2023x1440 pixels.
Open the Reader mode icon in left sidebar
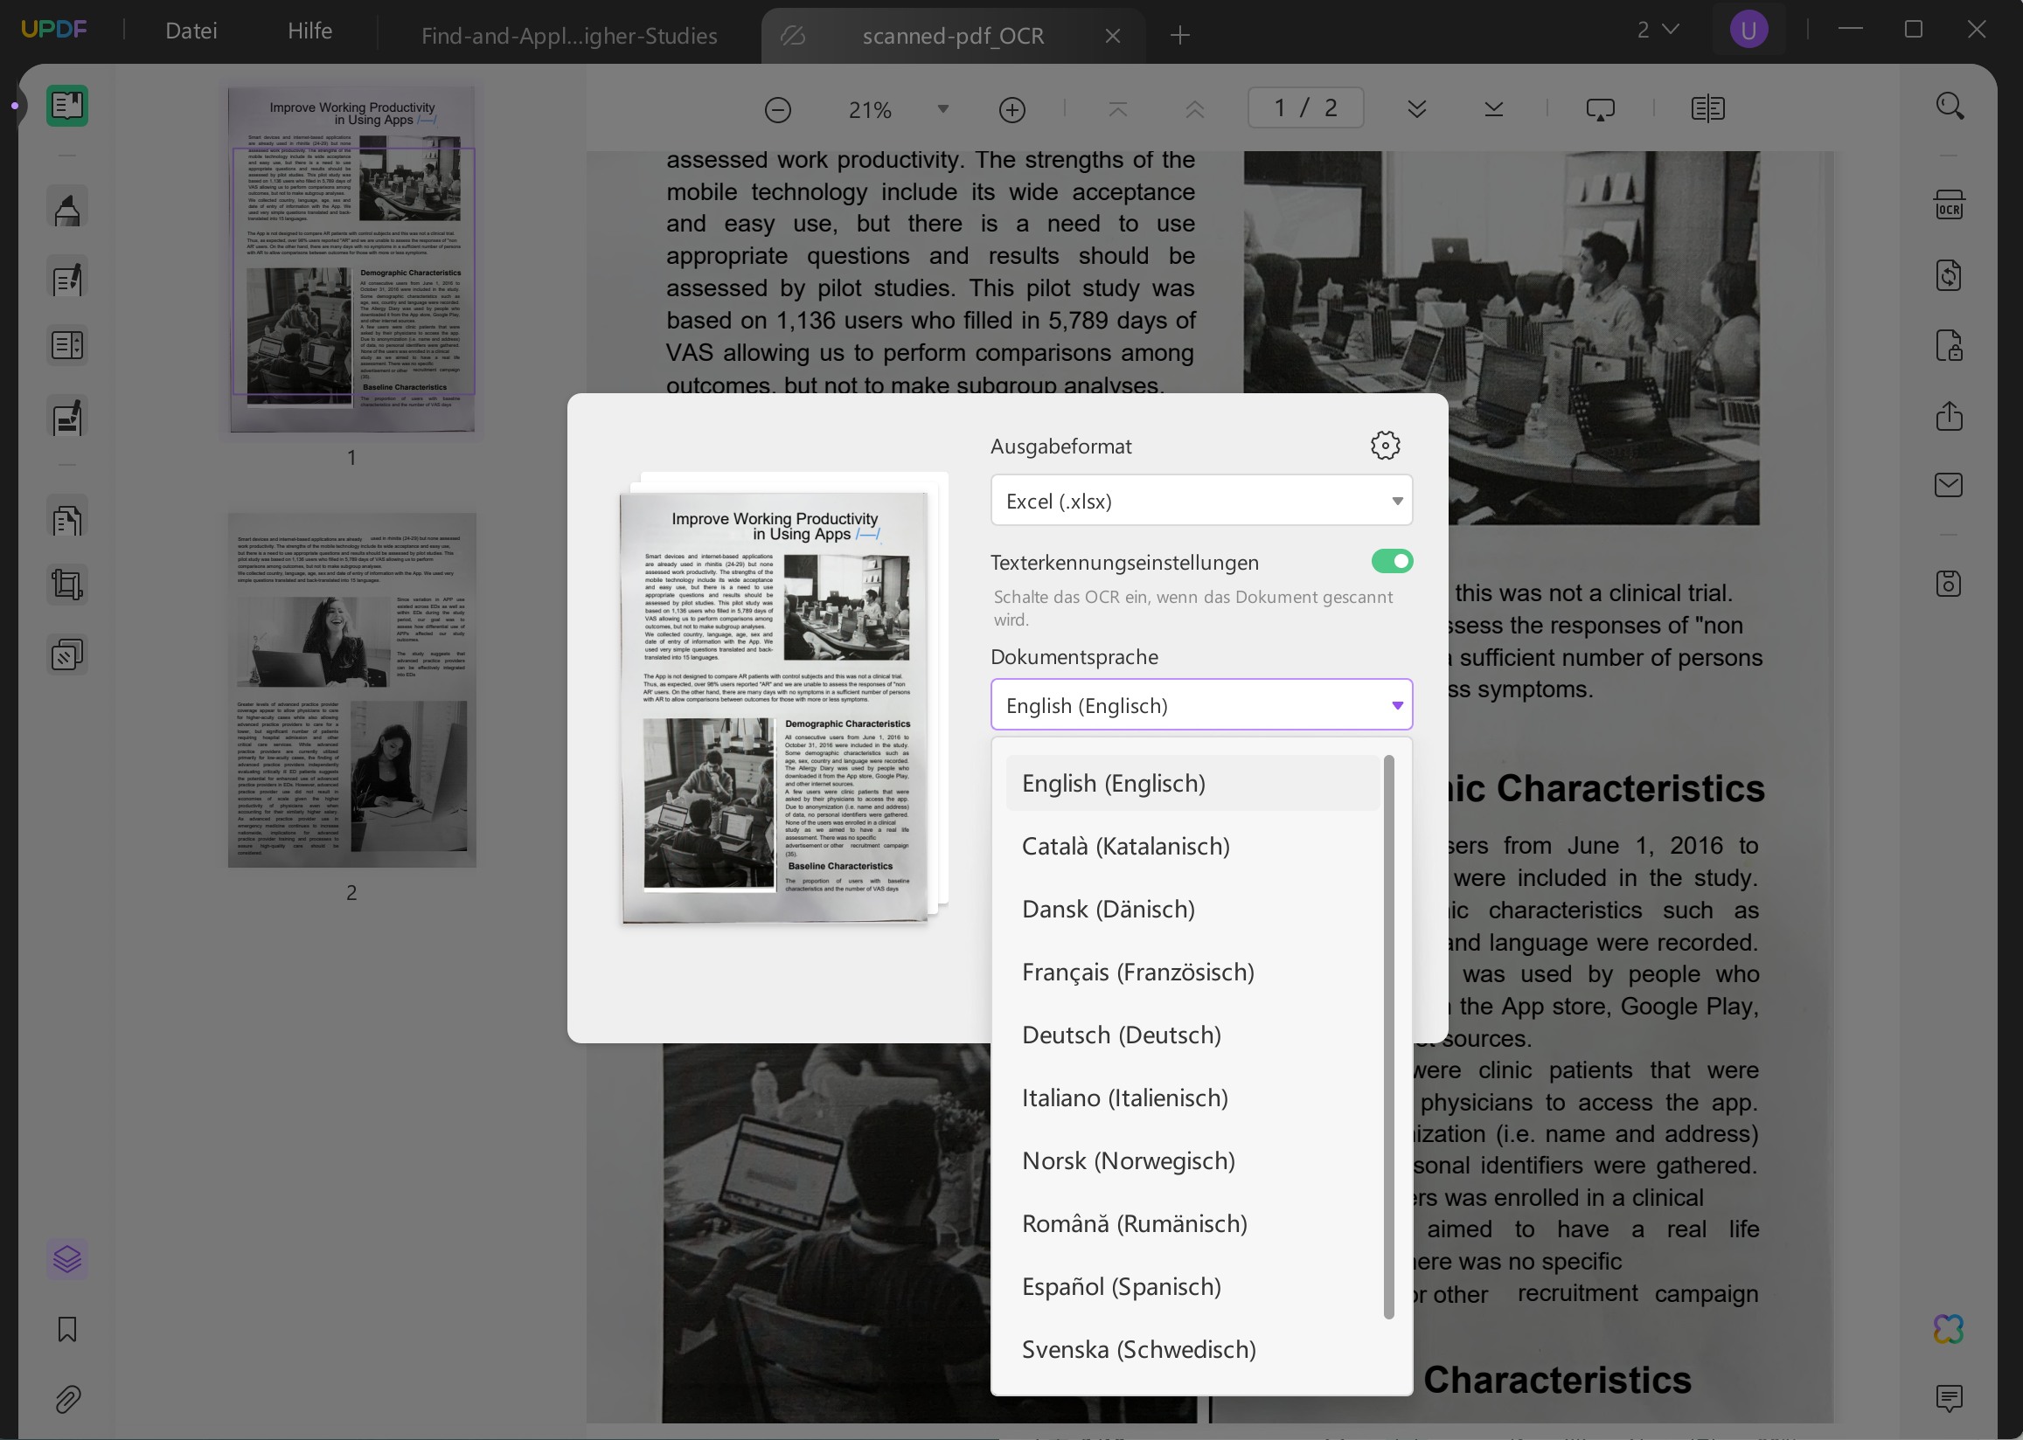point(66,107)
